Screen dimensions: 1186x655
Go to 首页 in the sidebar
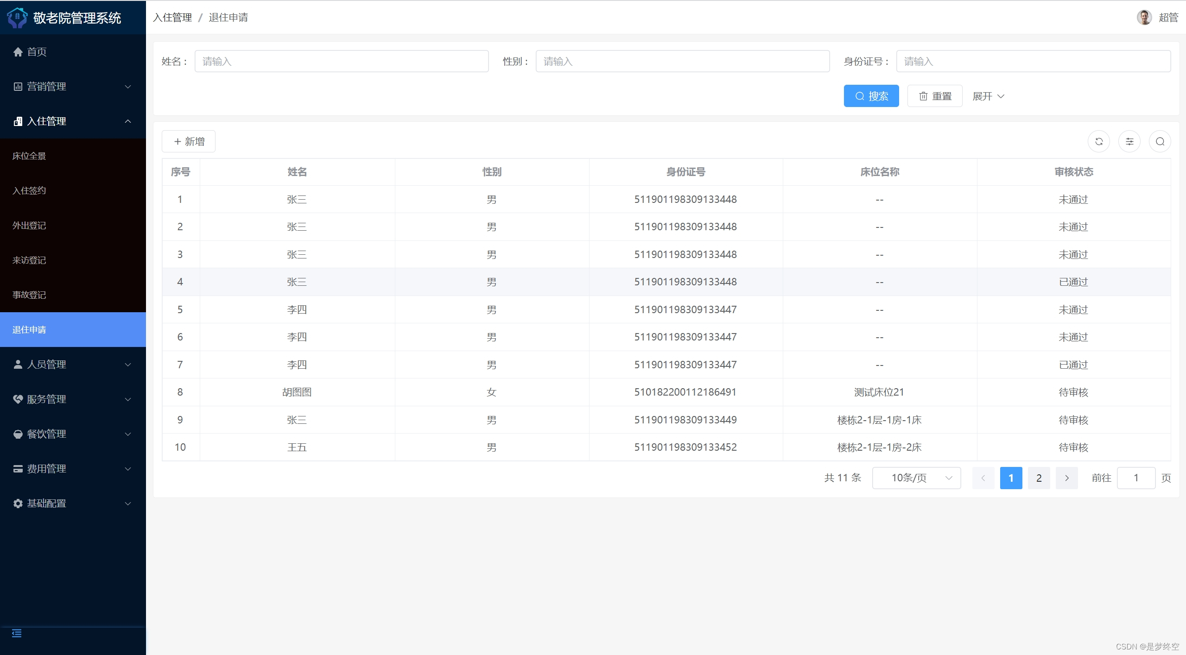(73, 52)
